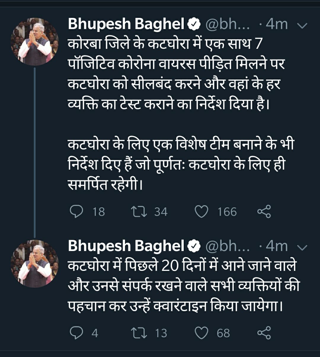
Task: Share the first tweet about Katghora sealing
Action: 264,212
